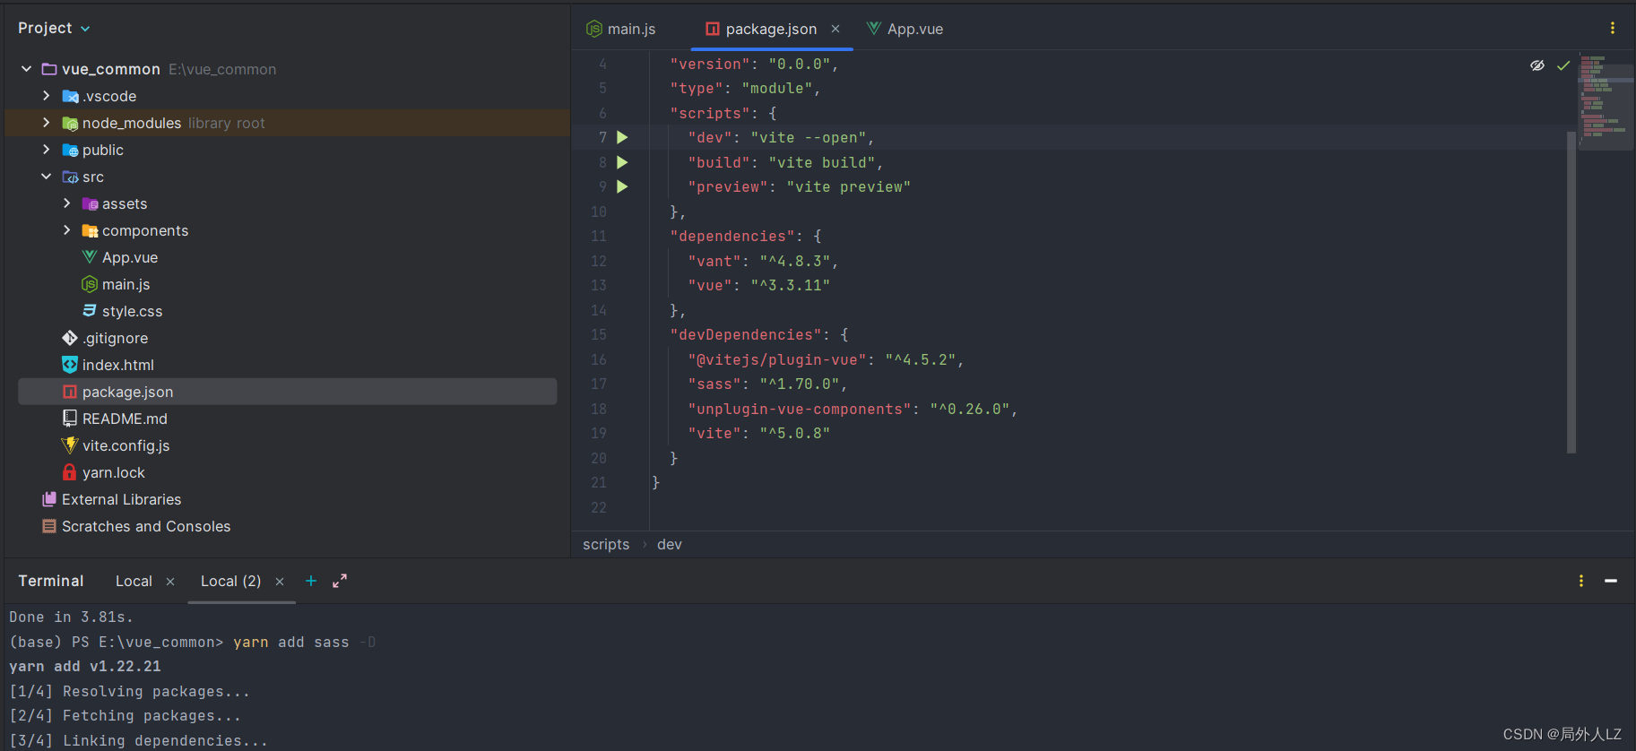Minimize the Terminal panel

coord(1611,581)
